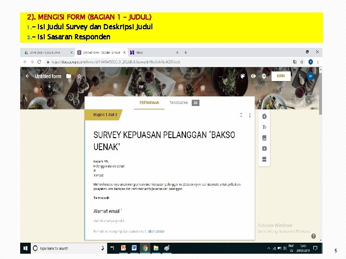Viewport: 346px width, 259px height.
Task: Open File Explorer from the taskbar
Action: tap(156, 248)
